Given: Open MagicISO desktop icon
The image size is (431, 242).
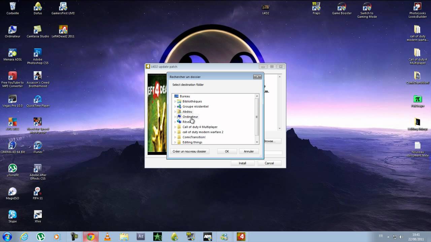Looking at the screenshot, I should point(12,194).
